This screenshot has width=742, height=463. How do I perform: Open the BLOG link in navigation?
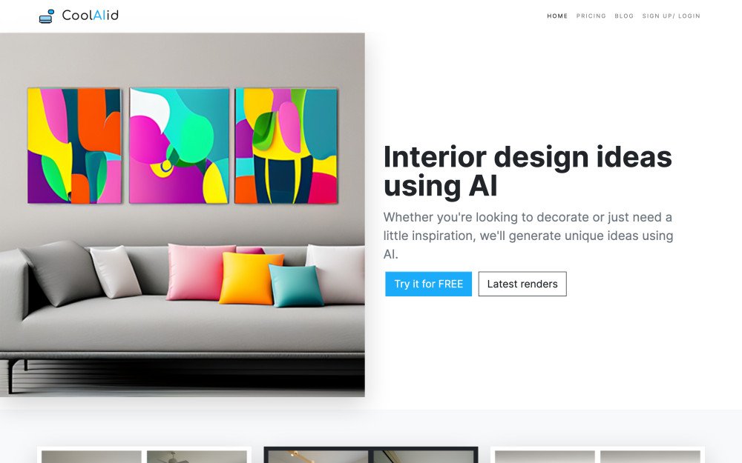coord(624,16)
